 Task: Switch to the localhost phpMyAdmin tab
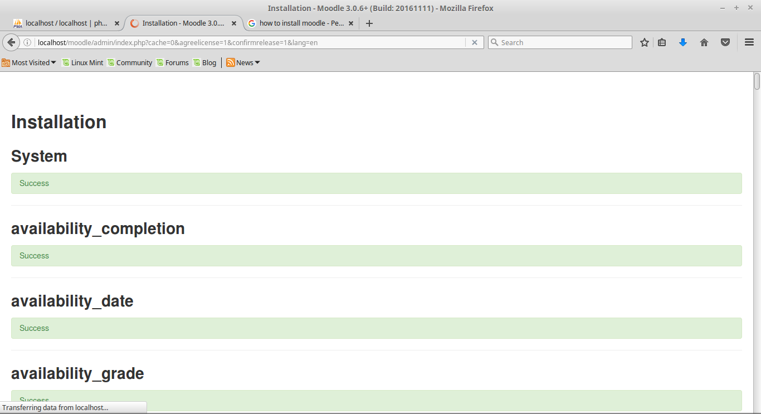(66, 23)
